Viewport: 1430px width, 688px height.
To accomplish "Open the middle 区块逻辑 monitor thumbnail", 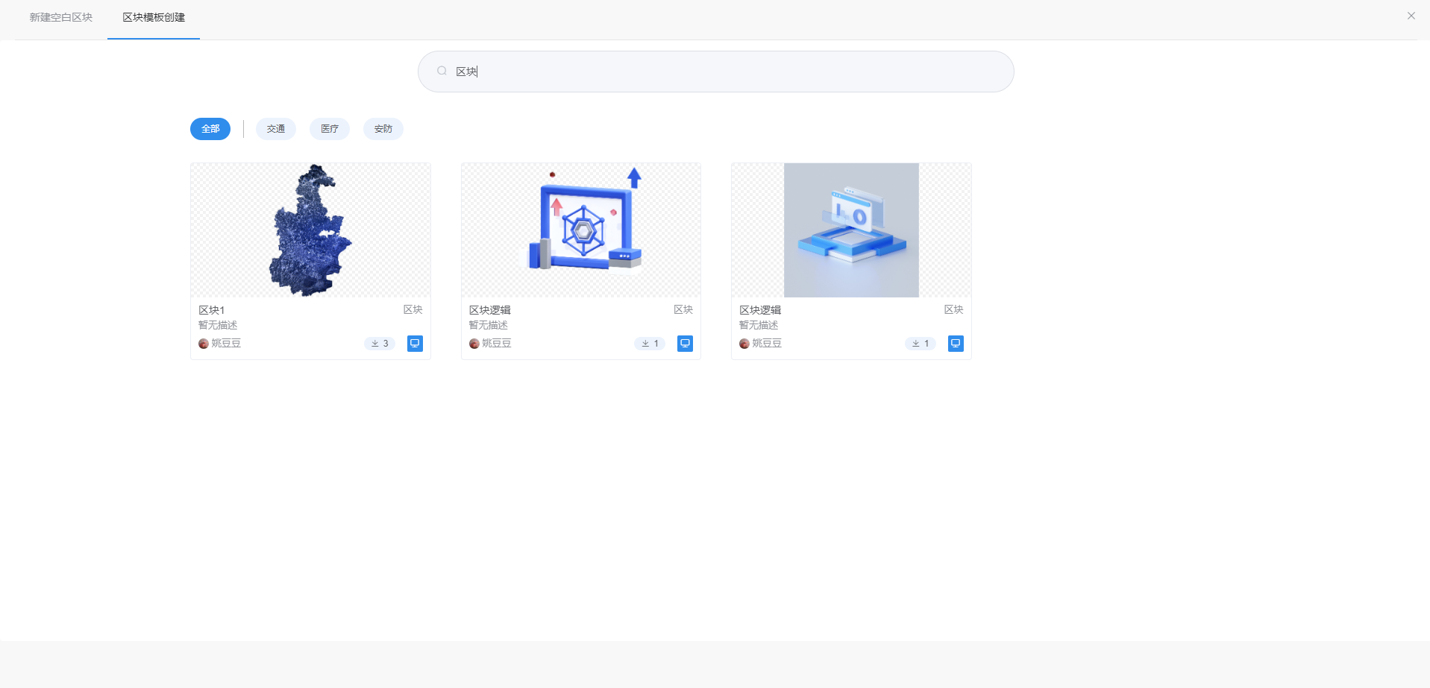I will pos(581,230).
